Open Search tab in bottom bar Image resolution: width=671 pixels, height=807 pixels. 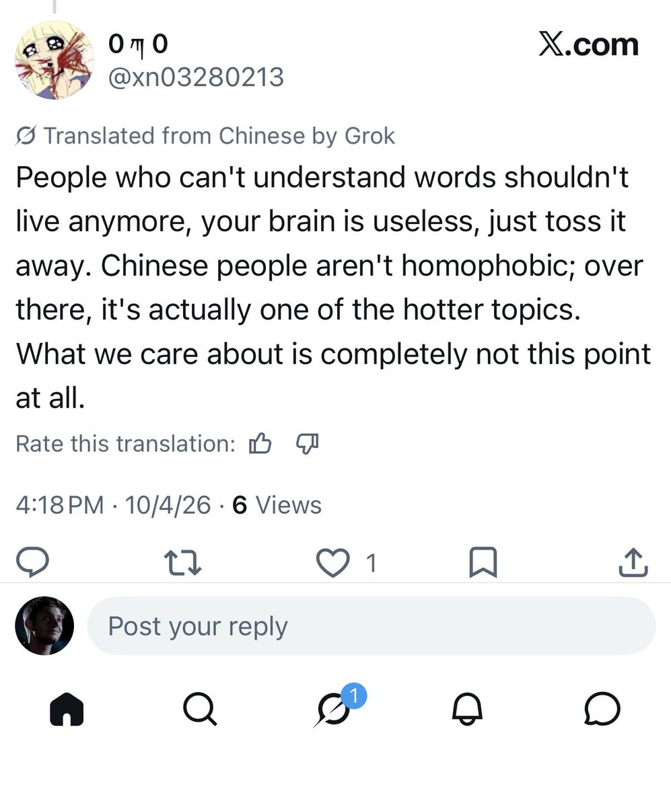pos(200,709)
